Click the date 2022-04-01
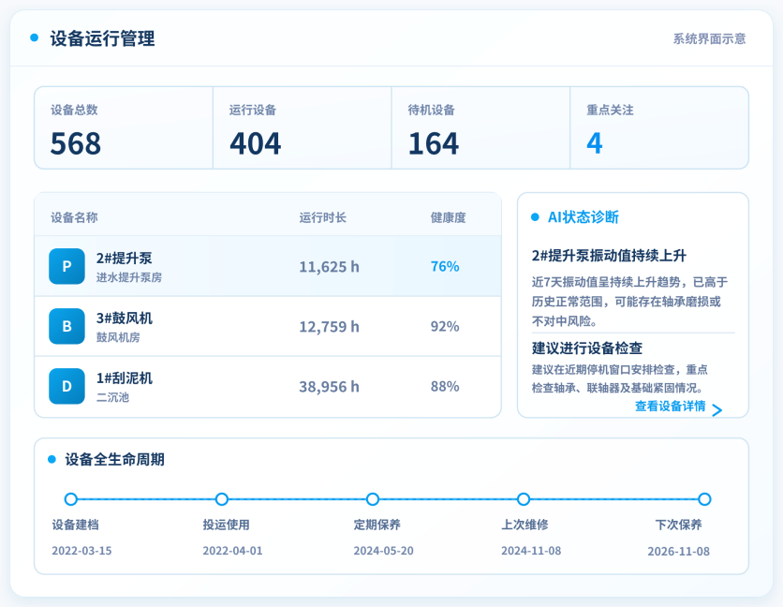 232,551
